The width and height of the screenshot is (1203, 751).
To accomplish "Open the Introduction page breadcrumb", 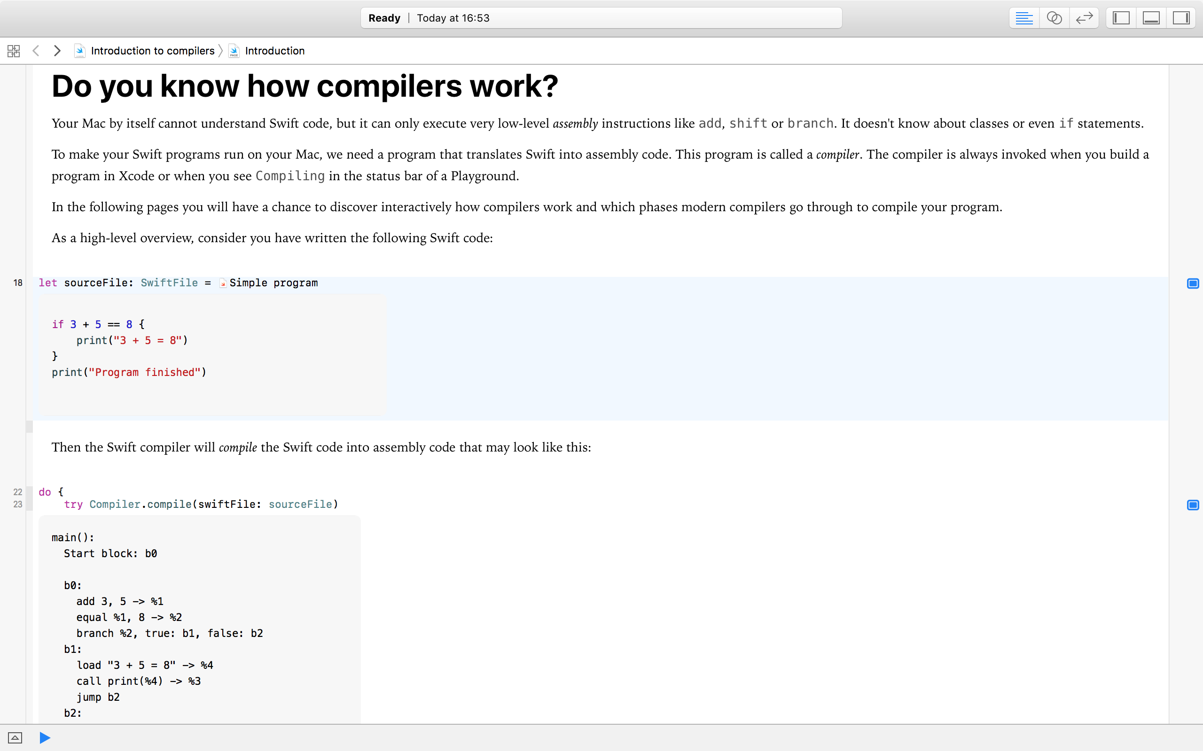I will [x=274, y=51].
